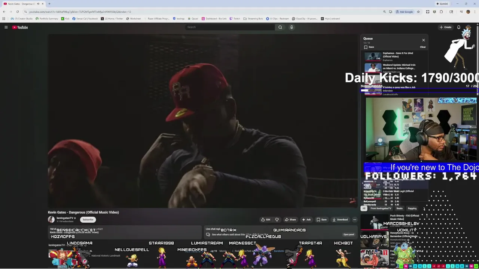The width and height of the screenshot is (479, 269).
Task: Bookmark this page with star icon
Action: (x=418, y=12)
